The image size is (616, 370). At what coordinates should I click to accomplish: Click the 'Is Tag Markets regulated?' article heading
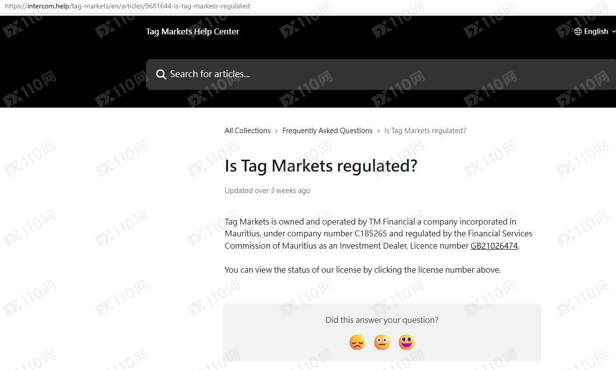click(x=321, y=166)
